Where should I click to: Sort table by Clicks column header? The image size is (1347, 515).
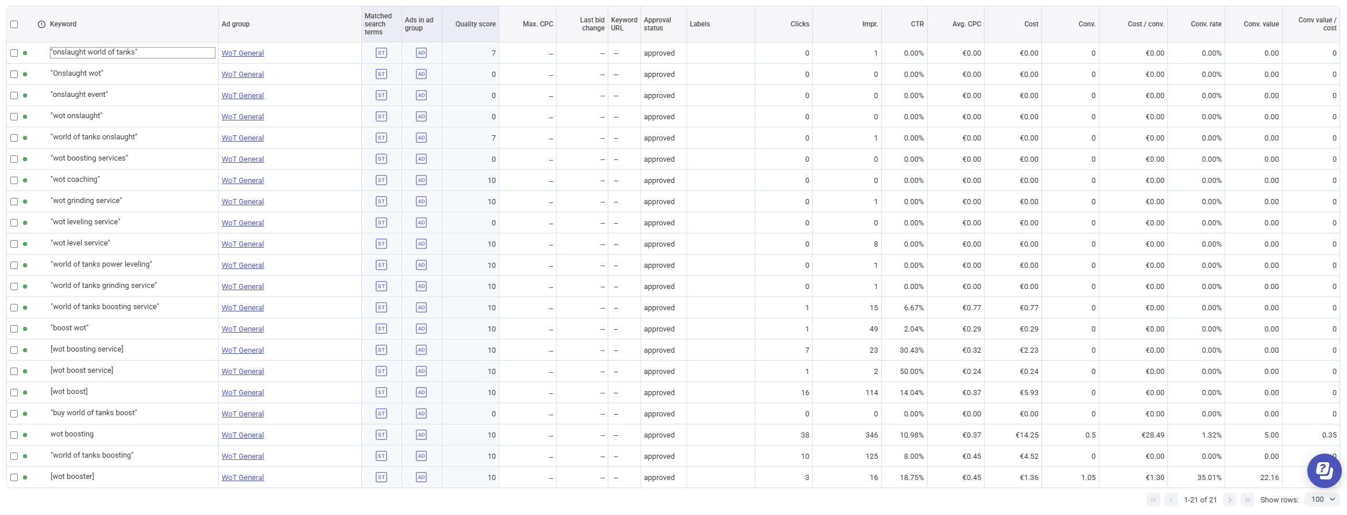click(x=799, y=24)
